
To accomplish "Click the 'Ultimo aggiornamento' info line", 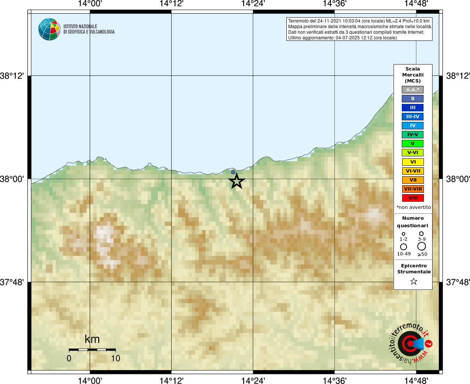I will tap(342, 38).
